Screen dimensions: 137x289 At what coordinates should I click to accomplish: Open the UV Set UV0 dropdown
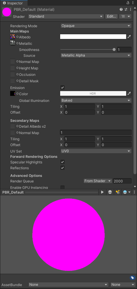click(96, 151)
